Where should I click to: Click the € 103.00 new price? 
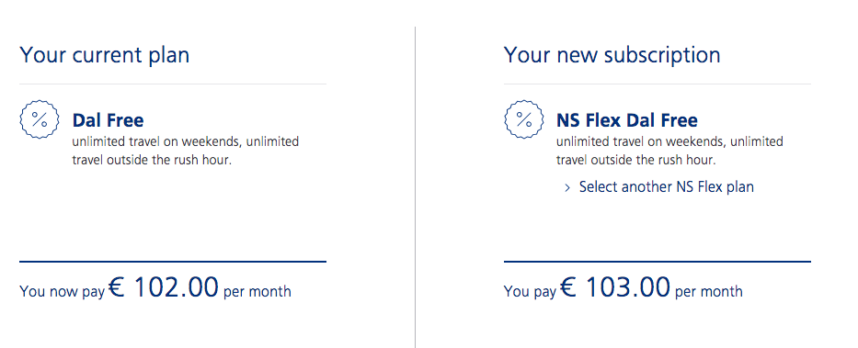click(x=614, y=286)
